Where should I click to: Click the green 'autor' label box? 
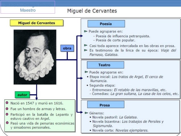(22, 95)
